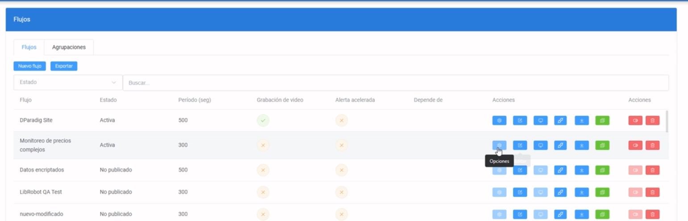Image resolution: width=688 pixels, height=221 pixels.
Task: Toggle active state of LibRobot QA Test
Action: 635,192
